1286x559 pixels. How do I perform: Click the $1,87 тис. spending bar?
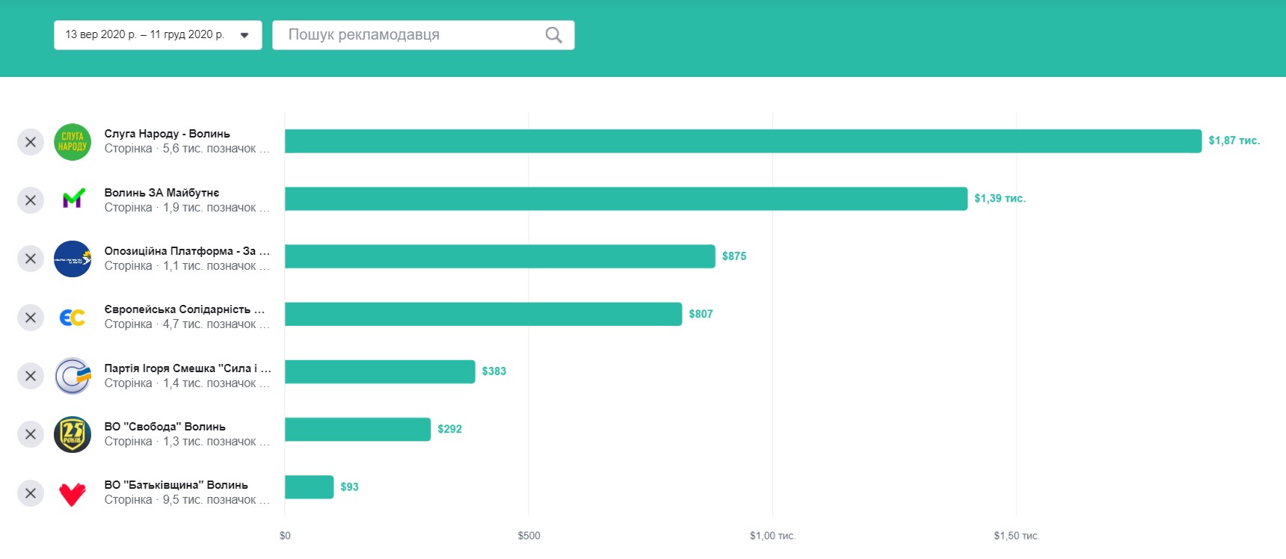742,141
